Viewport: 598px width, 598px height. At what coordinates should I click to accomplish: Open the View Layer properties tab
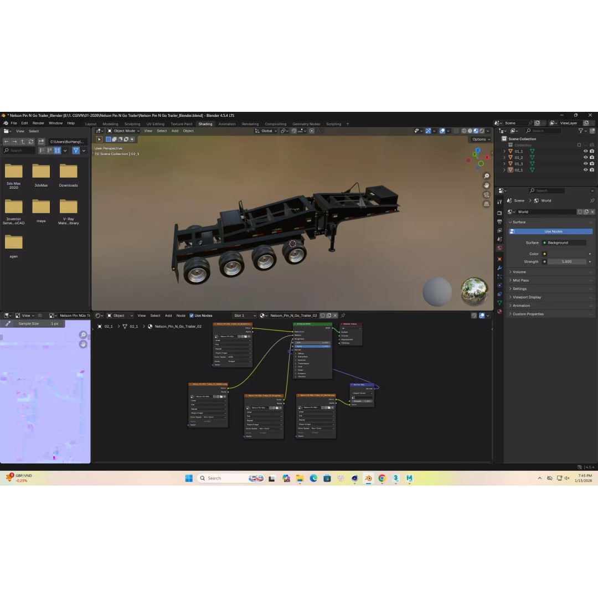click(x=499, y=230)
